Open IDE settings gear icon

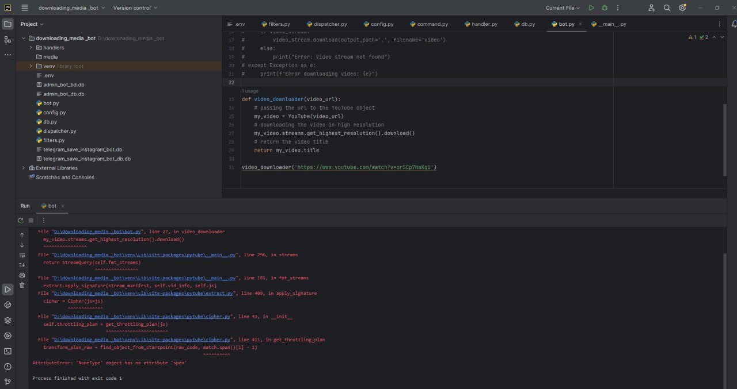(682, 8)
